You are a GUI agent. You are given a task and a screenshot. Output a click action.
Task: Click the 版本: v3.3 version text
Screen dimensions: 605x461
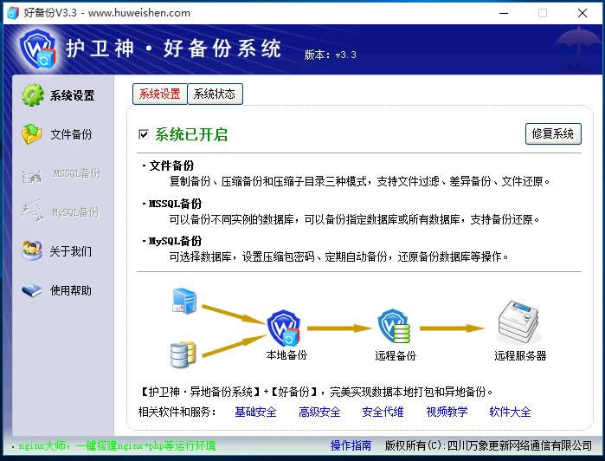331,55
